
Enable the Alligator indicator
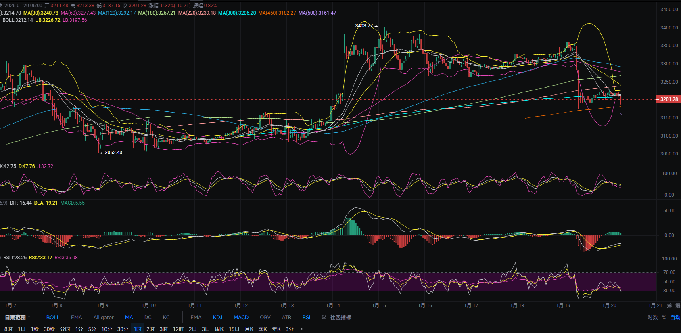[103, 317]
